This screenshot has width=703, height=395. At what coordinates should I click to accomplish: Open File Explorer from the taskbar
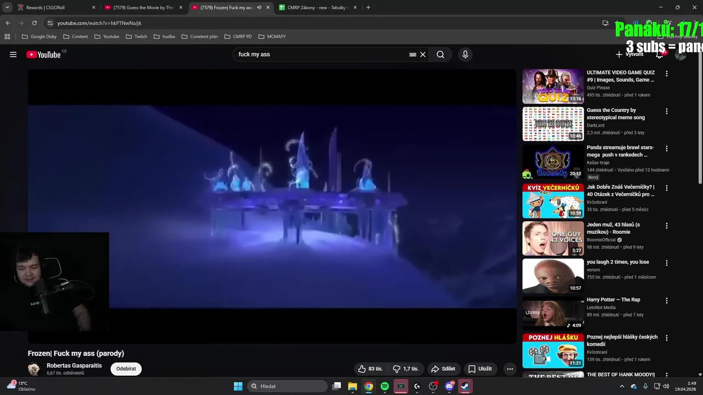point(353,386)
